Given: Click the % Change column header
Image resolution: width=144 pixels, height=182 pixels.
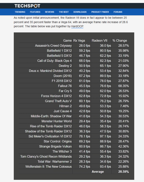Looking at the screenshot, I should [x=120, y=40].
